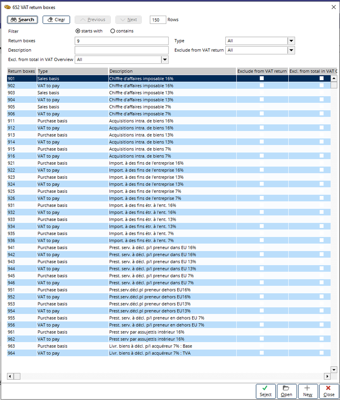Select the 'contains' filter radio button

(112, 31)
